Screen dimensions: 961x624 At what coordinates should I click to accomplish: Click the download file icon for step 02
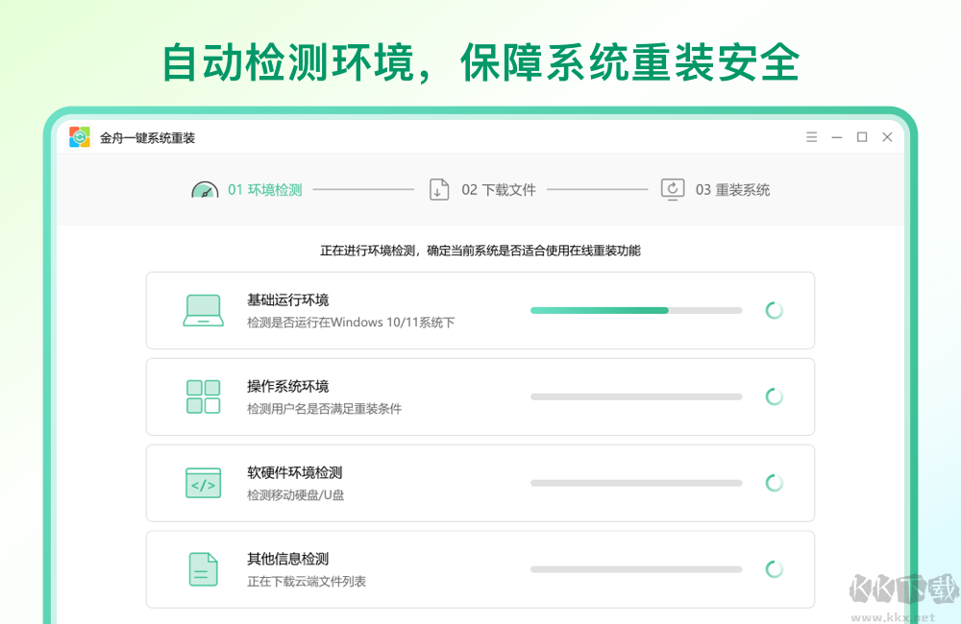coord(439,190)
